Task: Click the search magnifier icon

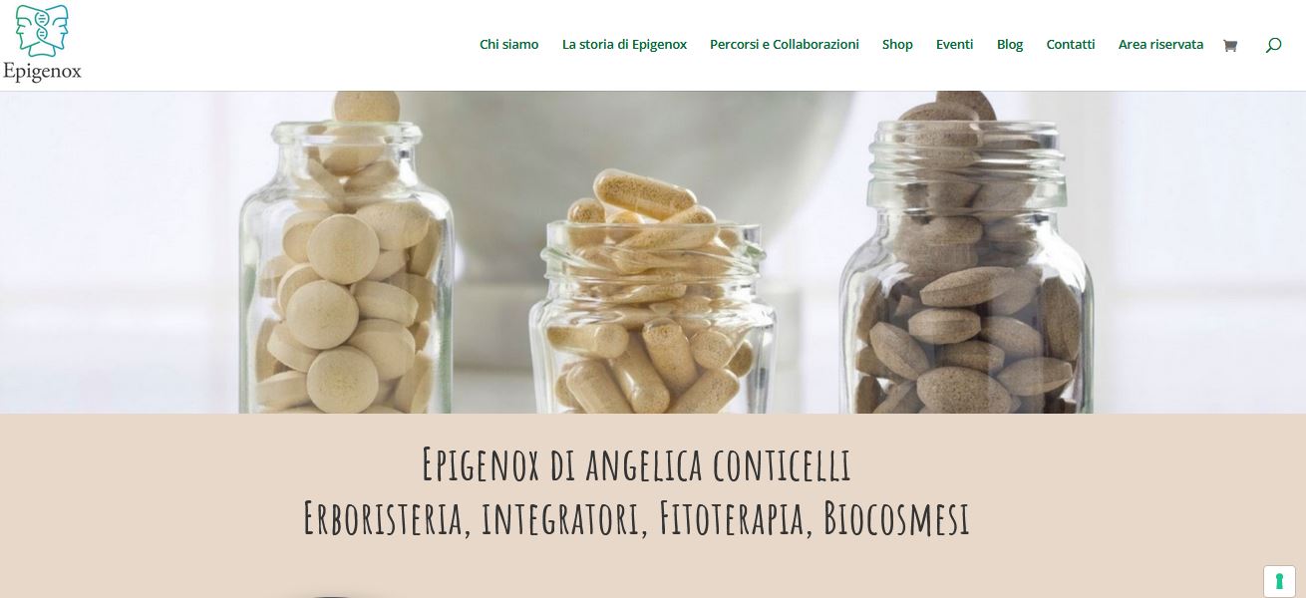Action: [1273, 45]
